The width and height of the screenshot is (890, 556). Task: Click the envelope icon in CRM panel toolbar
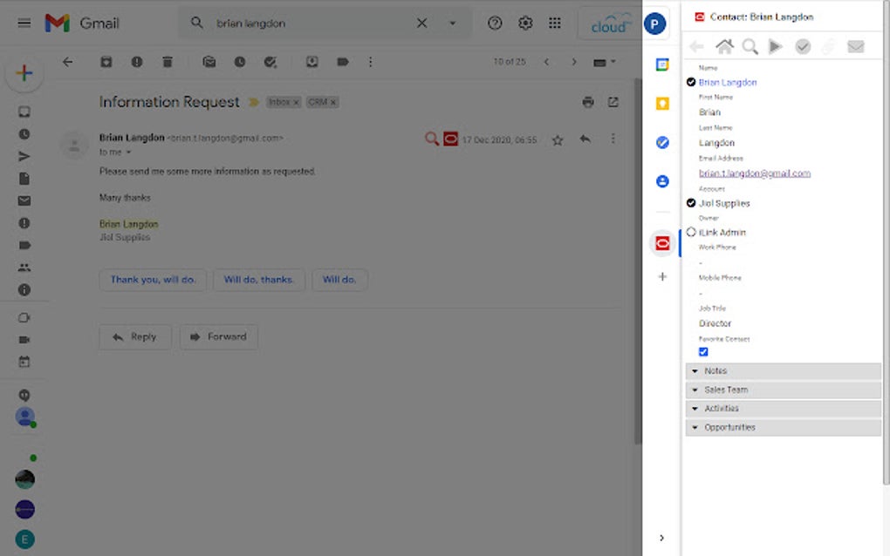[x=855, y=46]
